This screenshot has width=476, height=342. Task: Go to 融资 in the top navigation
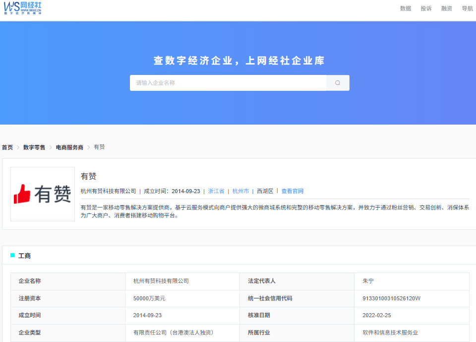click(x=447, y=8)
